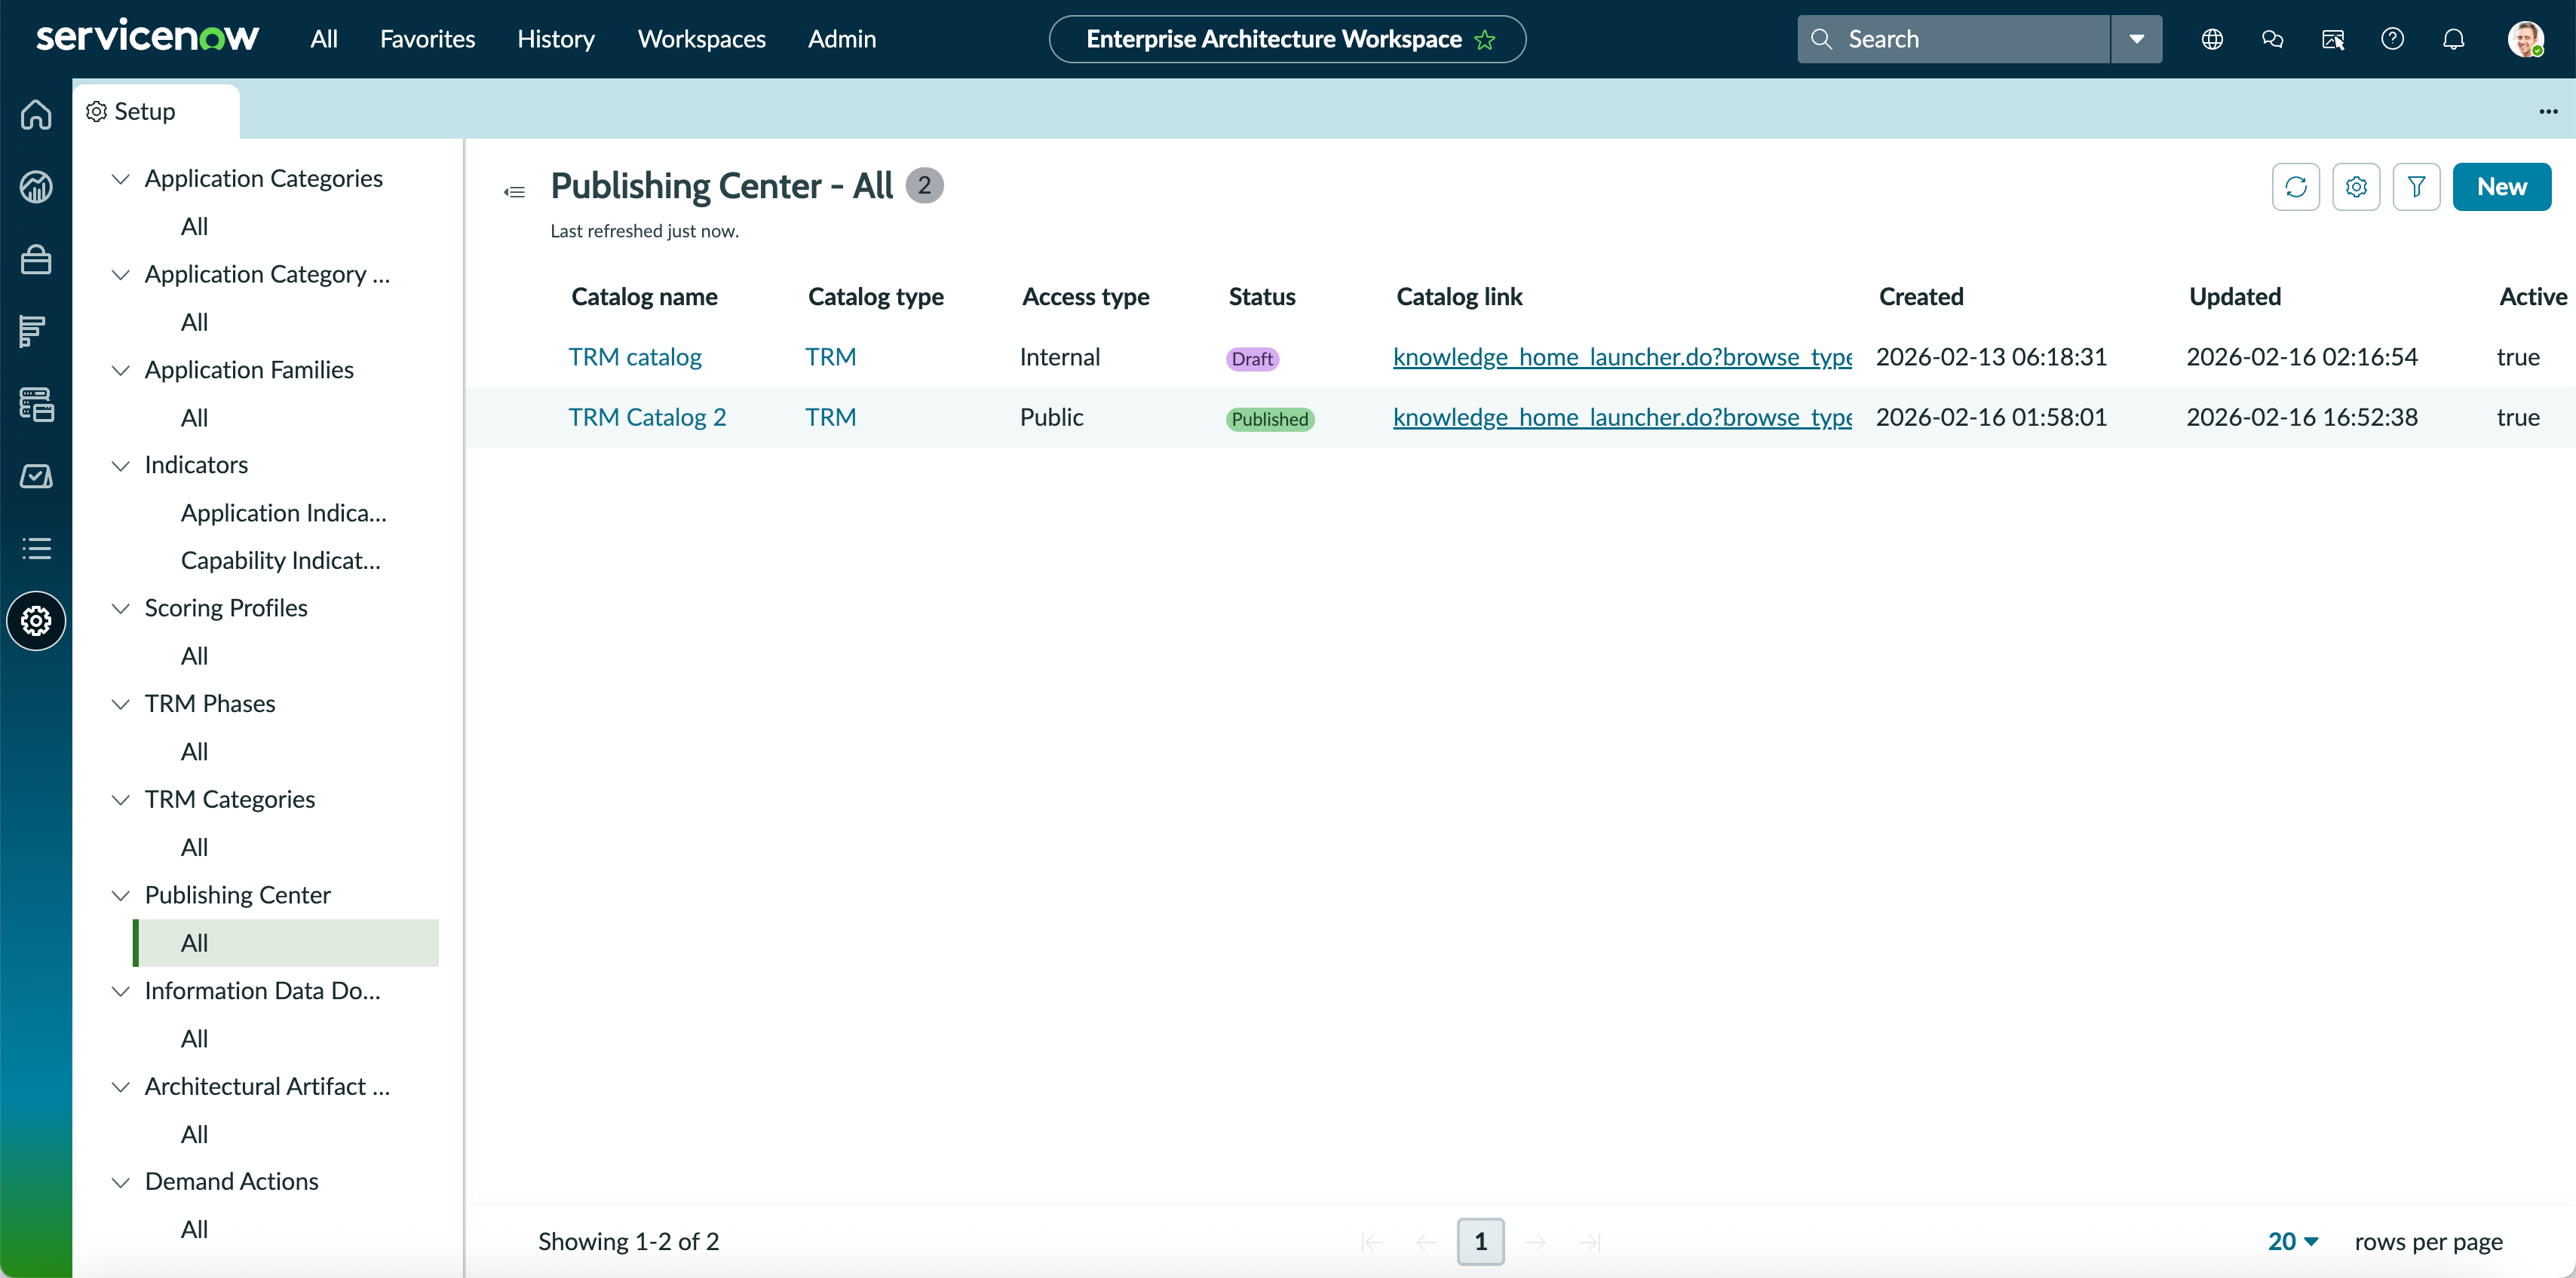Screen dimensions: 2576x1278
Task: Sort by Catalog name column header
Action: coord(644,297)
